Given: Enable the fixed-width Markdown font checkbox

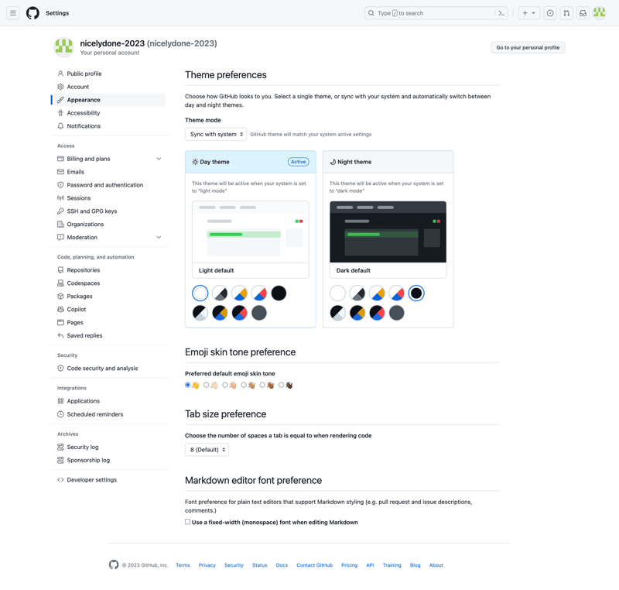Looking at the screenshot, I should [187, 522].
